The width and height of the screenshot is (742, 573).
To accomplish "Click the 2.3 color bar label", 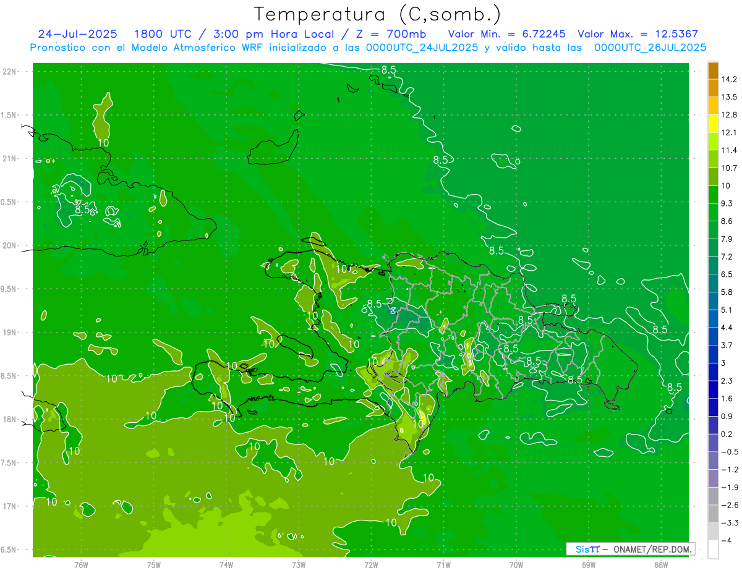I will (x=727, y=381).
